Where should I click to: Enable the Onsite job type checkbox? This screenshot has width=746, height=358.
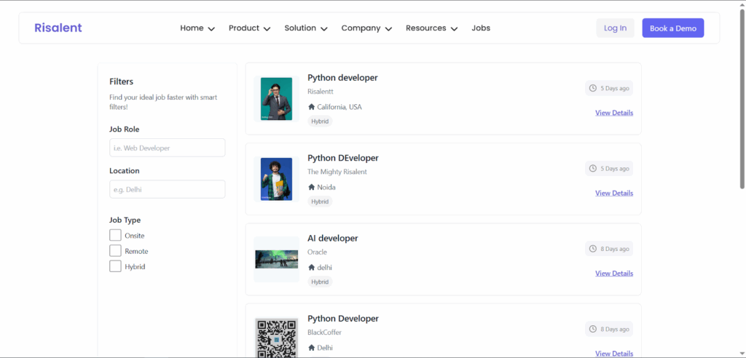click(115, 235)
